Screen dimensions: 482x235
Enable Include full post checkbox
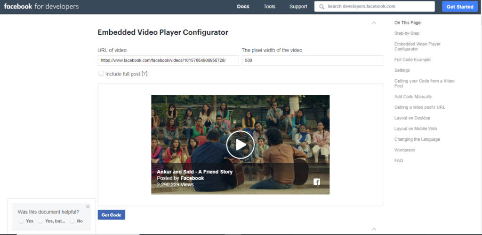(101, 74)
